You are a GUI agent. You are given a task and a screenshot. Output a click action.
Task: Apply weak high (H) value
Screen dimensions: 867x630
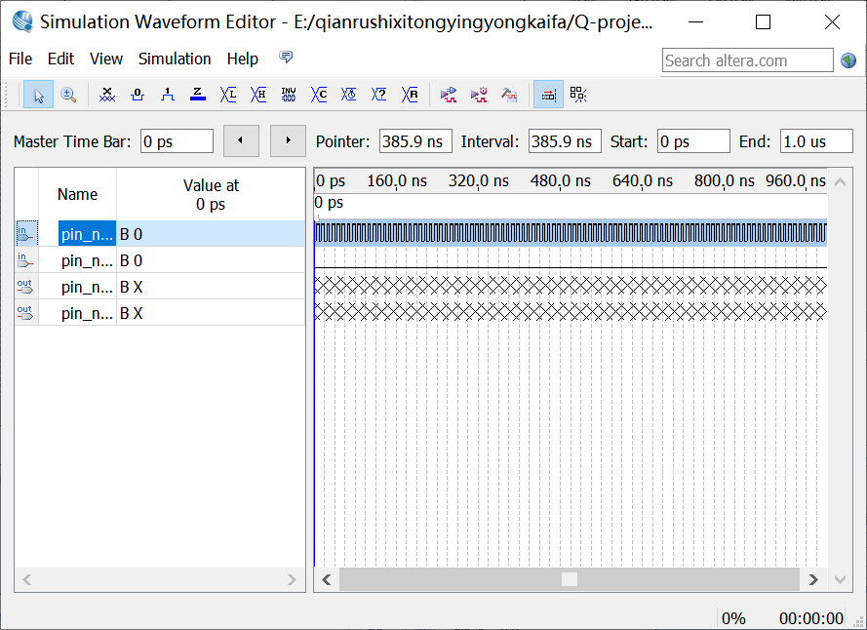coord(258,95)
